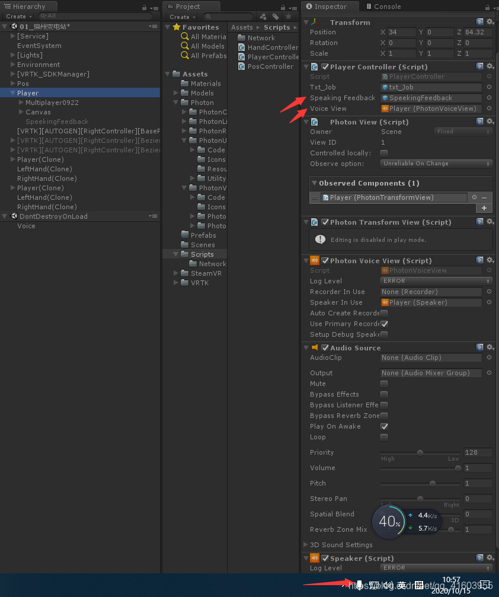Click Position X input field

click(x=402, y=32)
